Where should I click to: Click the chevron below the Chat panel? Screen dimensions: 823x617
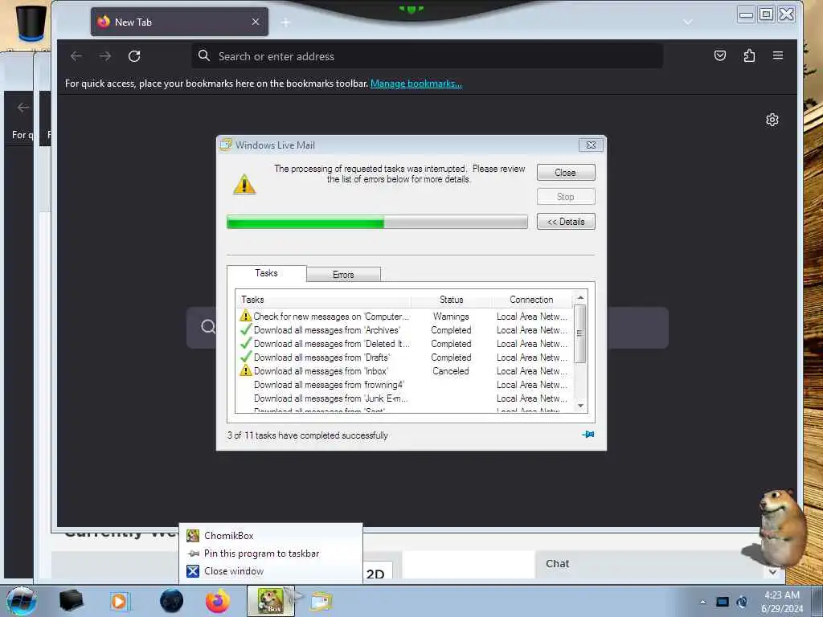click(x=772, y=572)
